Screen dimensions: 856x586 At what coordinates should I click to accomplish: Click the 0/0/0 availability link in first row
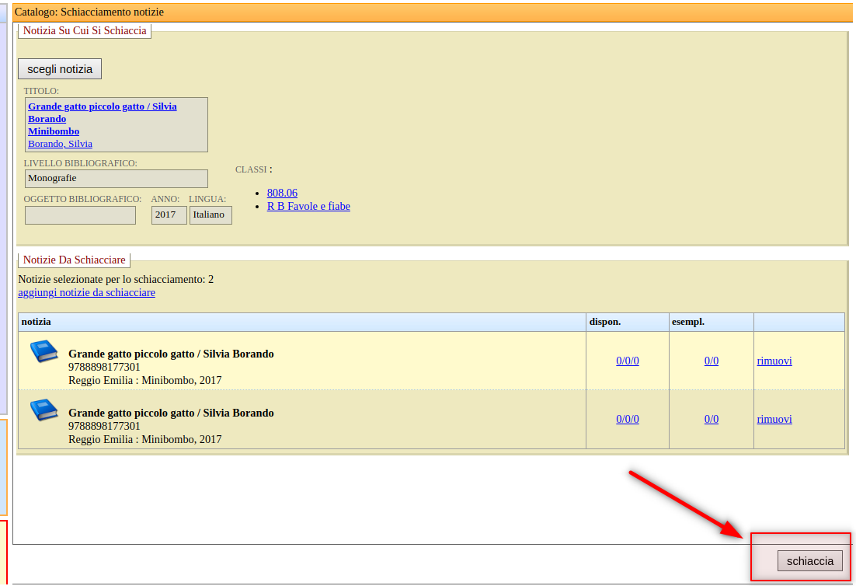coord(627,361)
